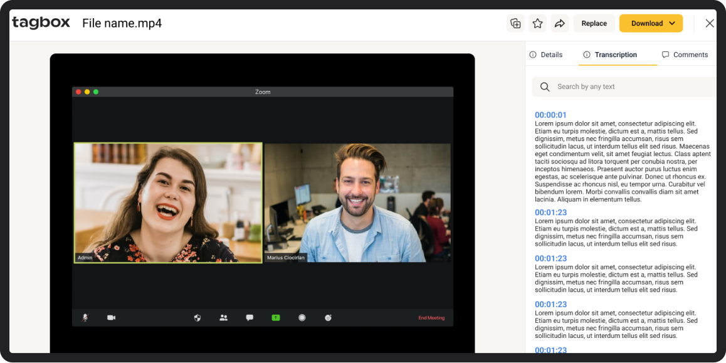Open the Zoom participants icon
The width and height of the screenshot is (726, 363).
point(223,318)
